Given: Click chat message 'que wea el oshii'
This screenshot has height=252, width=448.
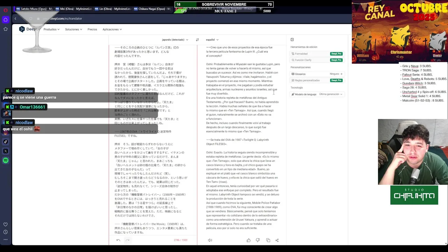Looking at the screenshot, I should [18, 129].
